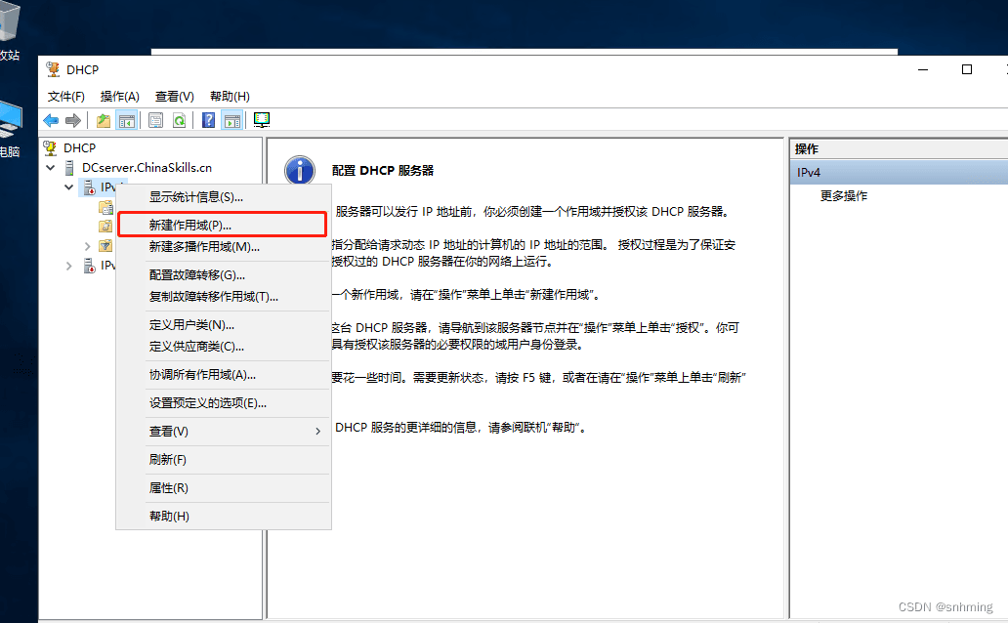Click the green Refresh toolbar icon

tap(179, 120)
